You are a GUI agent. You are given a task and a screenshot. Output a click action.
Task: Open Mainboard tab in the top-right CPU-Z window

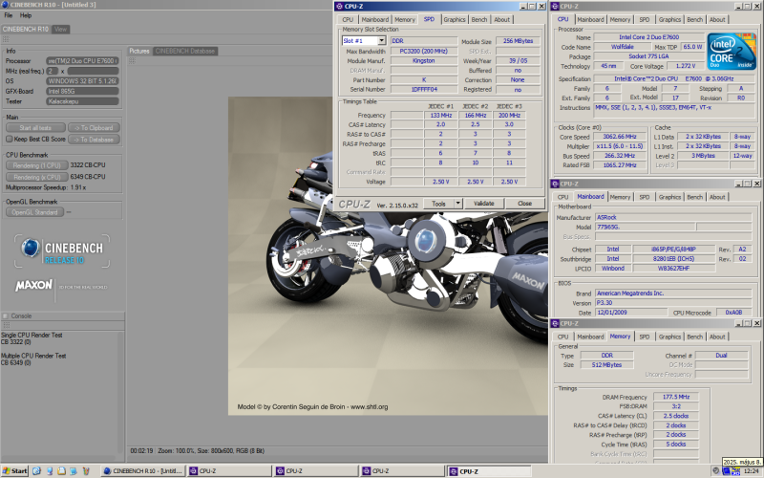[x=590, y=19]
